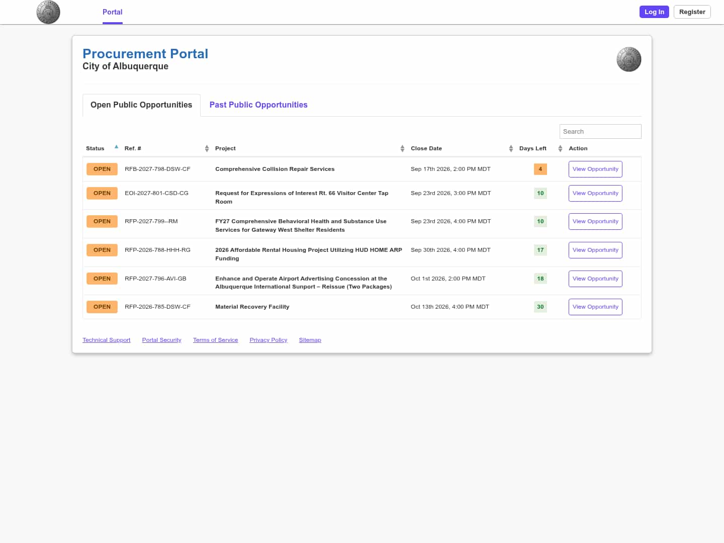This screenshot has width=724, height=543.
Task: Open the Portal Security link
Action: pos(161,340)
